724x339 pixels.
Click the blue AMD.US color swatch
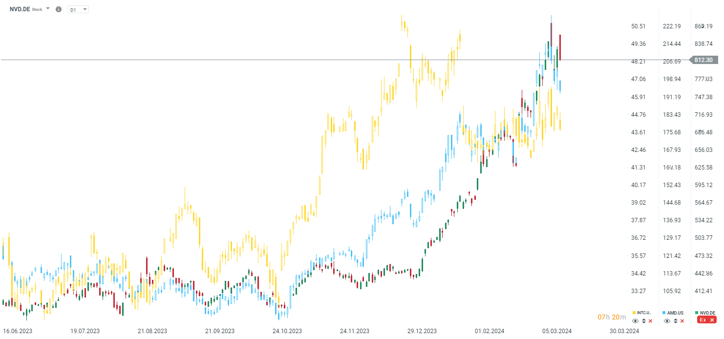(664, 313)
